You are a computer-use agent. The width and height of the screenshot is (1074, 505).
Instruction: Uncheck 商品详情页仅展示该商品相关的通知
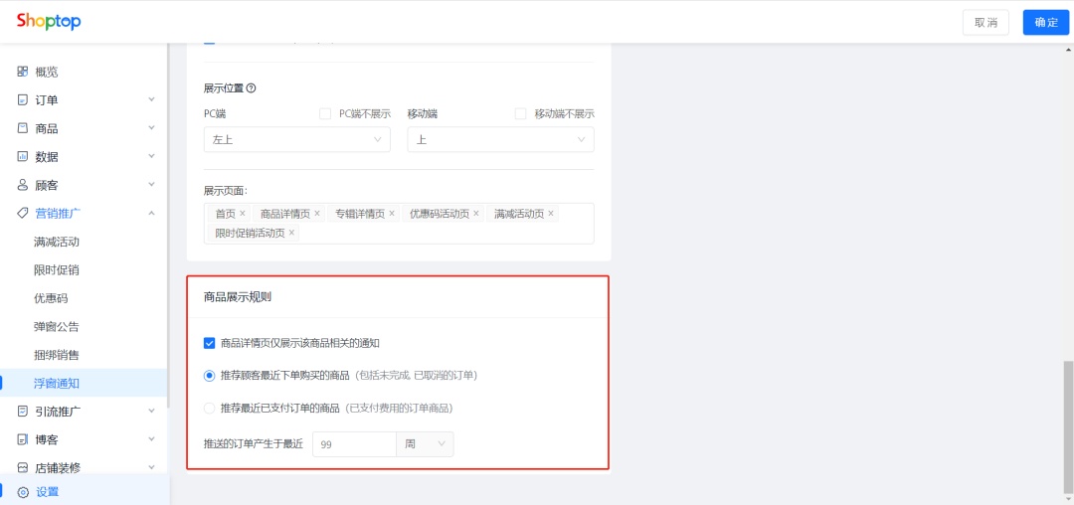click(210, 343)
